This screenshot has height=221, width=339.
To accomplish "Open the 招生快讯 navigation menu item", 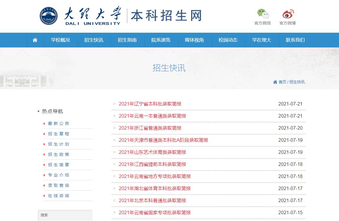I will pos(94,40).
